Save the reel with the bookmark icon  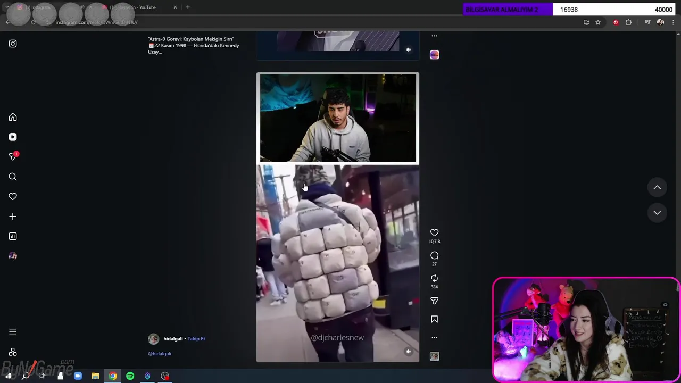coord(434,319)
